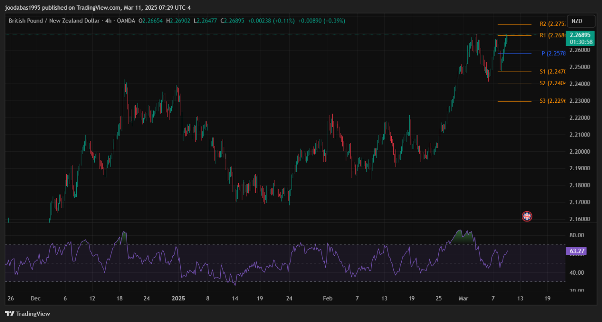
Task: Click the 2.26000 price axis label
Action: pos(580,50)
